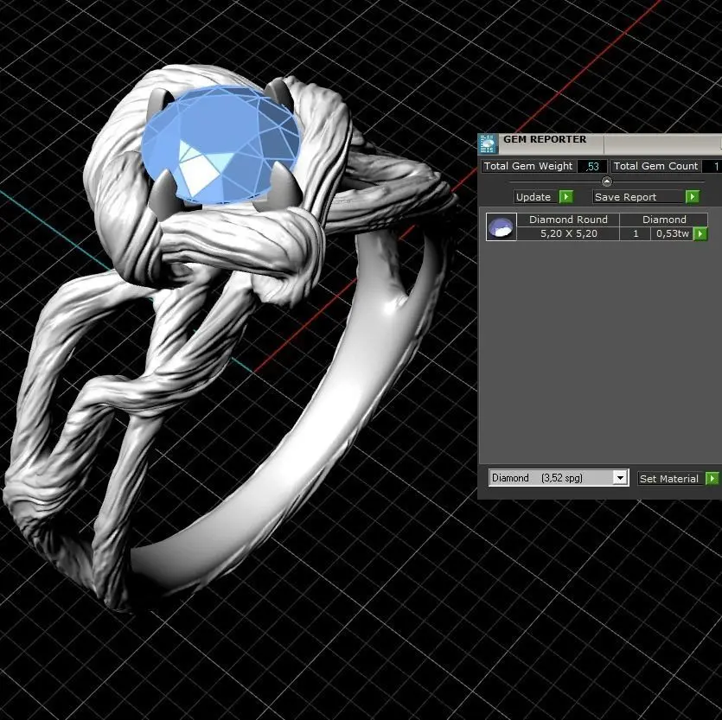Click the Total Gem Count value field
This screenshot has width=722, height=720.
click(712, 166)
